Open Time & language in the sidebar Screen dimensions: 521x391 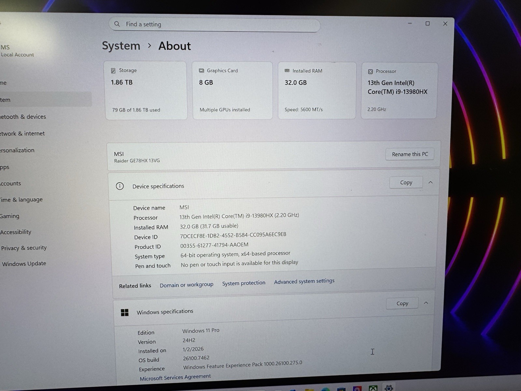pyautogui.click(x=21, y=200)
